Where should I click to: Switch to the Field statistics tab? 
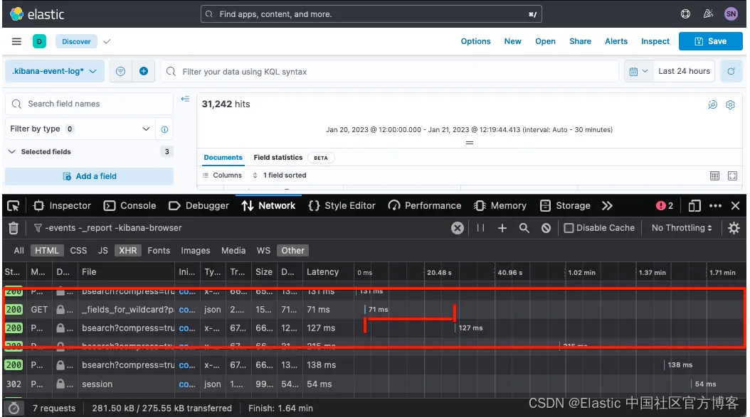[278, 158]
